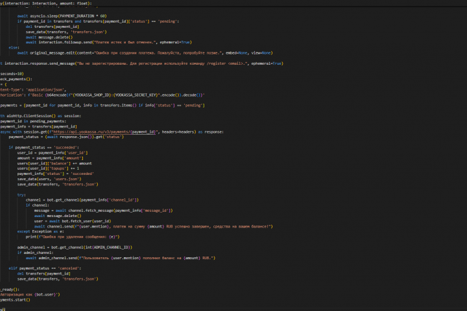This screenshot has height=311, width=467.
Task: Click 'embed=None' in original_message.edit call
Action: pyautogui.click(x=237, y=53)
